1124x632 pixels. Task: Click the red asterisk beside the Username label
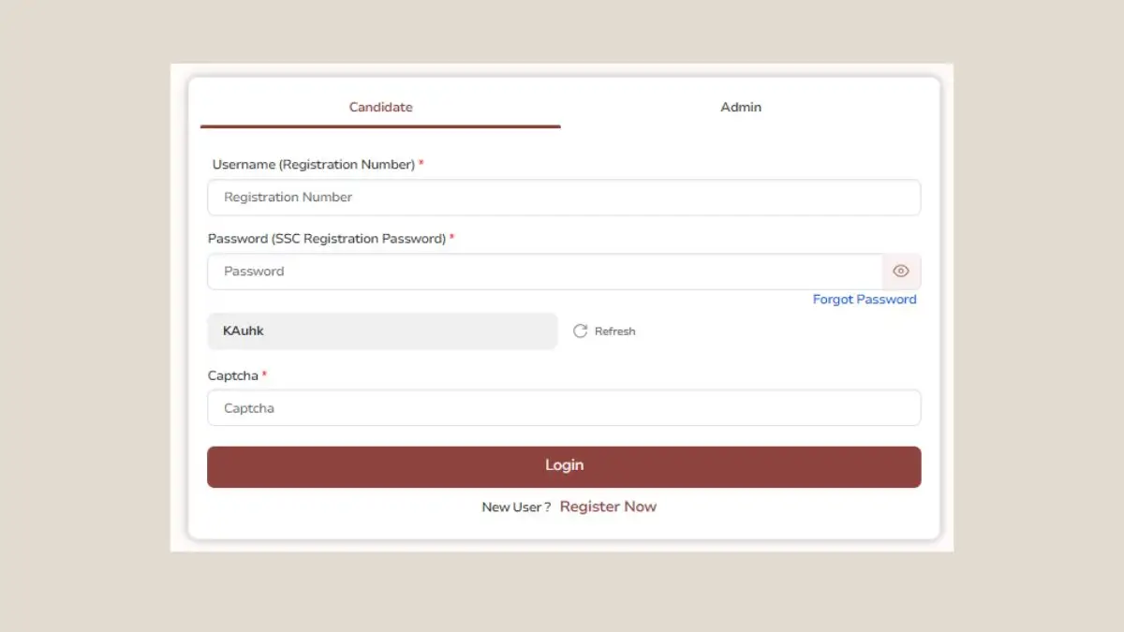(x=421, y=164)
